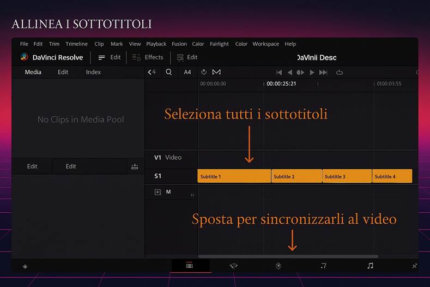This screenshot has height=287, width=430.
Task: Select the Subtitle 1 clip
Action: tap(234, 176)
